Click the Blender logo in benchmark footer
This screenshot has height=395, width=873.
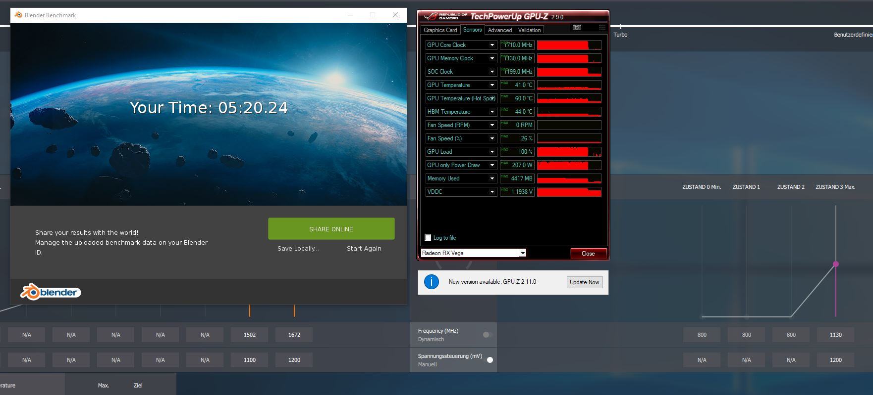(x=51, y=292)
